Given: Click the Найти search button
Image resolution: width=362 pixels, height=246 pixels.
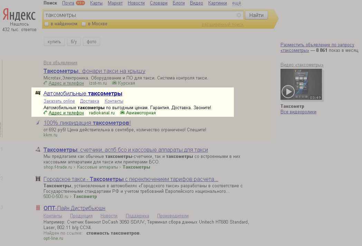Looking at the screenshot, I should click(x=256, y=15).
